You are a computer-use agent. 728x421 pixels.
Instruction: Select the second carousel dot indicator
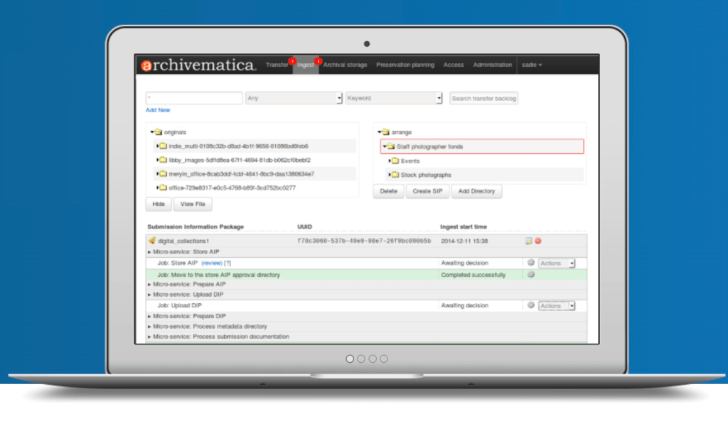point(361,359)
